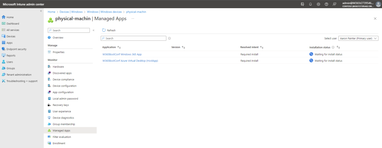Click the Device compliance icon

[x=49, y=79]
